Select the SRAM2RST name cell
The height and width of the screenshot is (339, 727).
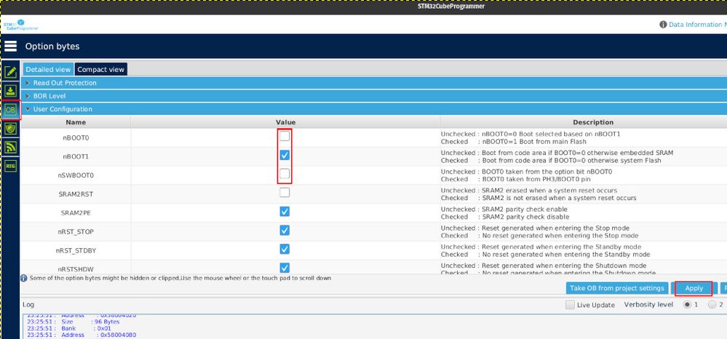click(x=76, y=194)
